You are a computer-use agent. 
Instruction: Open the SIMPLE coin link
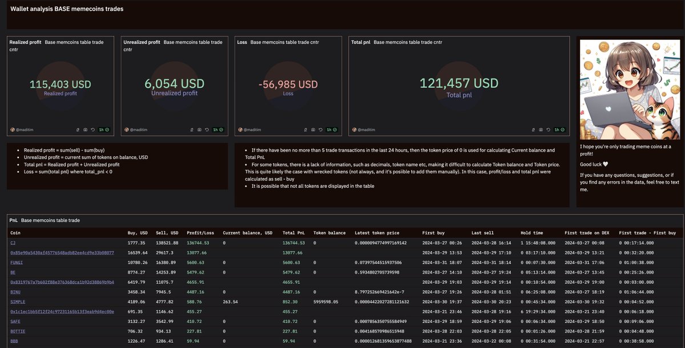(18, 301)
